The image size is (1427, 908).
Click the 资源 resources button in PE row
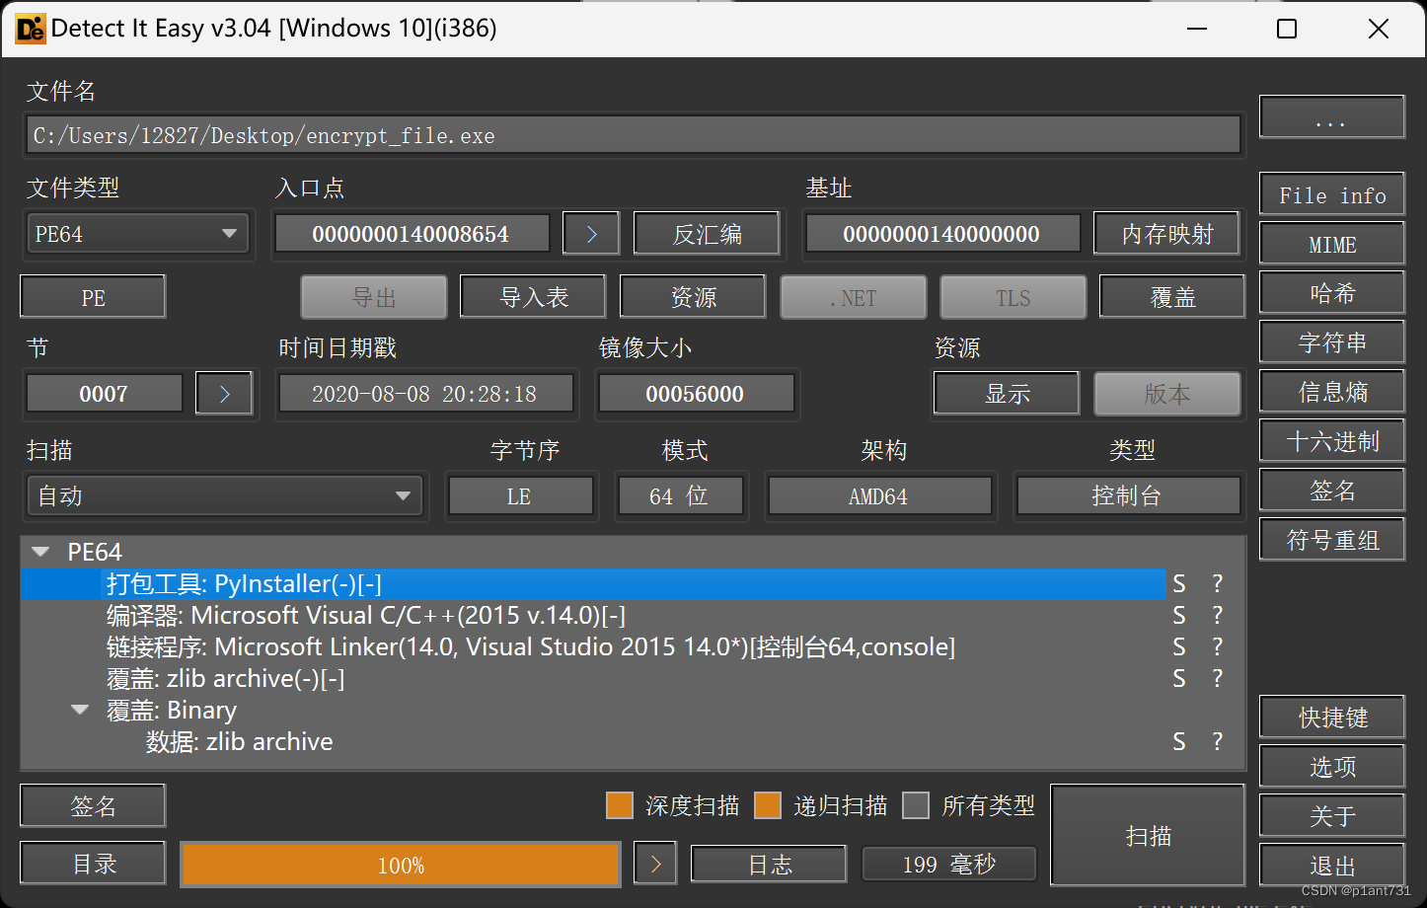693,297
